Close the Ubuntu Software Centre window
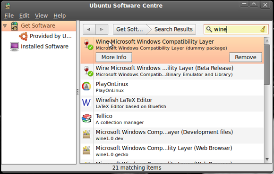Viewport: 274px width, 174px height. coord(265,5)
